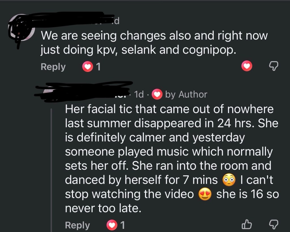Click the "by Author" label
This screenshot has height=232, width=290.
(186, 94)
